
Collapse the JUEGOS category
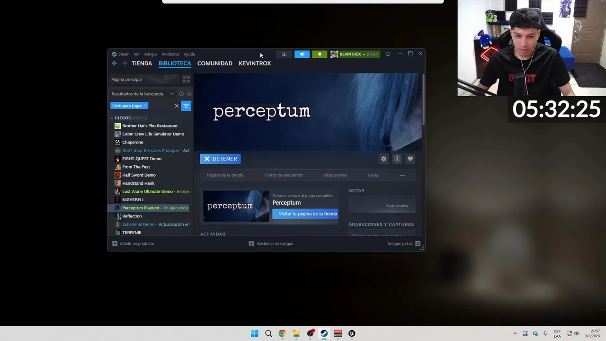112,118
